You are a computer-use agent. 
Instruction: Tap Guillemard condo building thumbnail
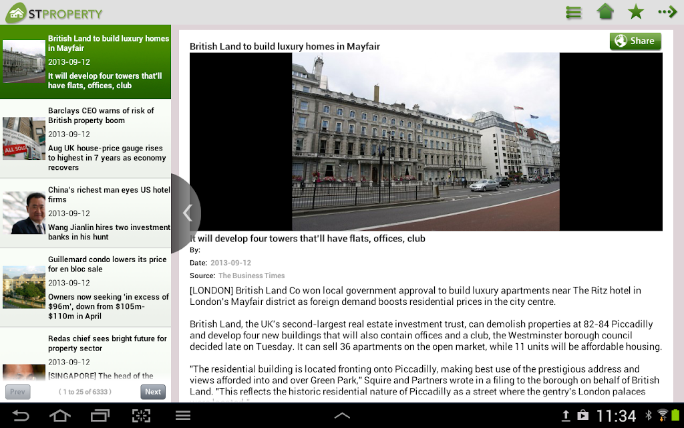[x=24, y=288]
